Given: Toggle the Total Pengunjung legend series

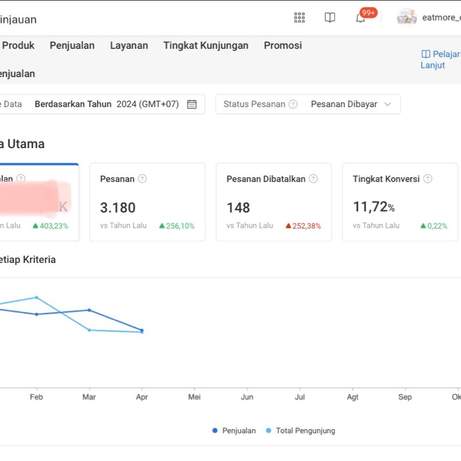Looking at the screenshot, I should pyautogui.click(x=300, y=430).
